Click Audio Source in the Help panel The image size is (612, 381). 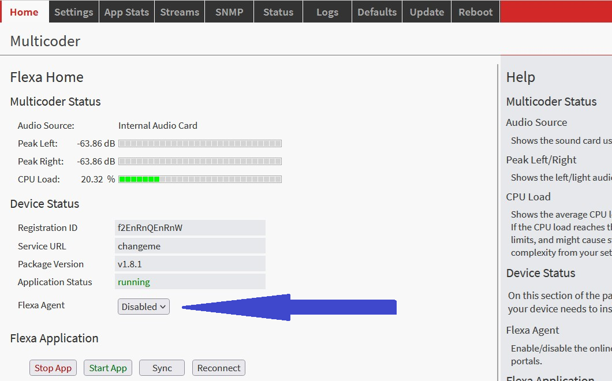tap(537, 122)
